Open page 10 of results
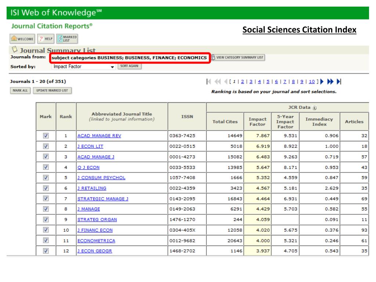The width and height of the screenshot is (376, 282). click(312, 82)
